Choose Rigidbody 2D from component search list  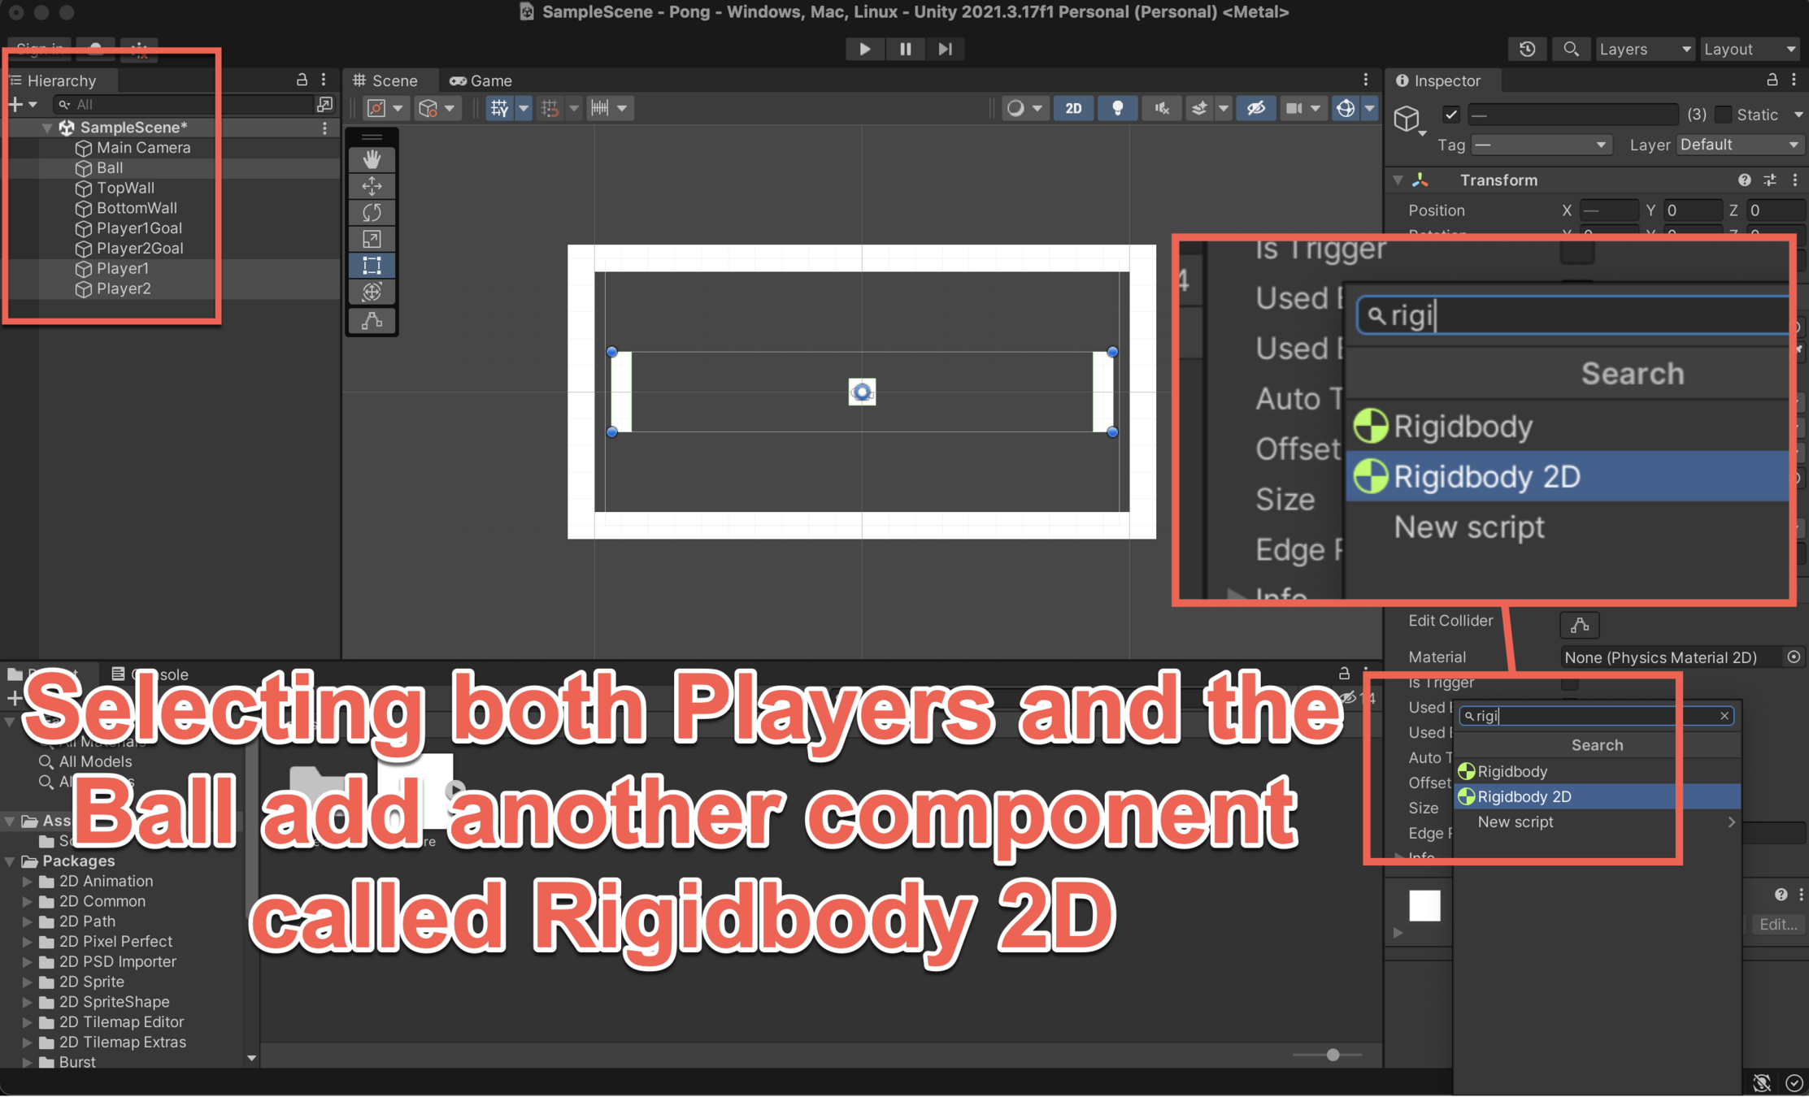pyautogui.click(x=1524, y=796)
